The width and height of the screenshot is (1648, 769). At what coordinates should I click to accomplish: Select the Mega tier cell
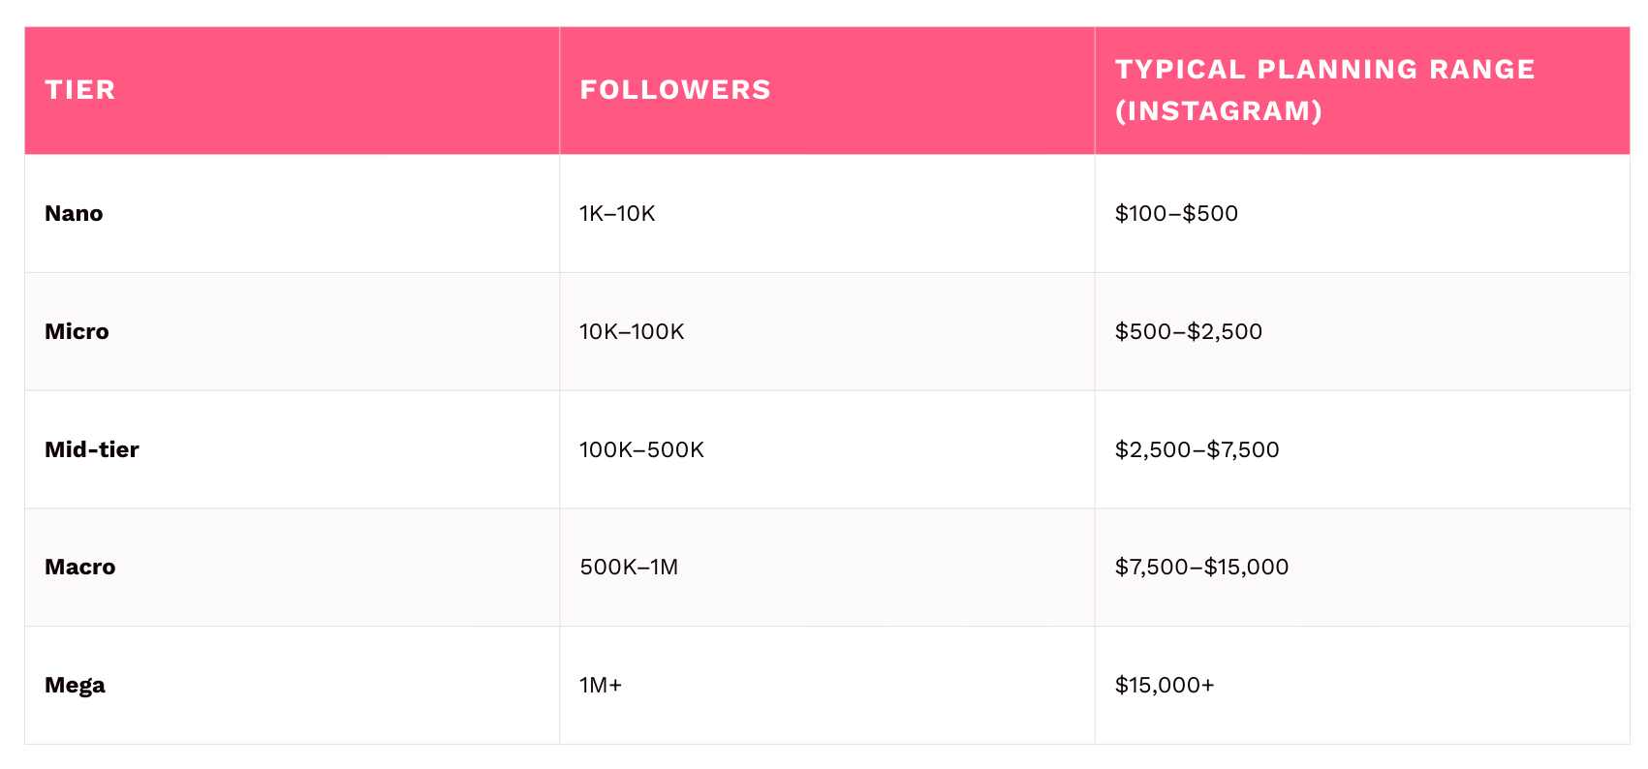[x=75, y=685]
